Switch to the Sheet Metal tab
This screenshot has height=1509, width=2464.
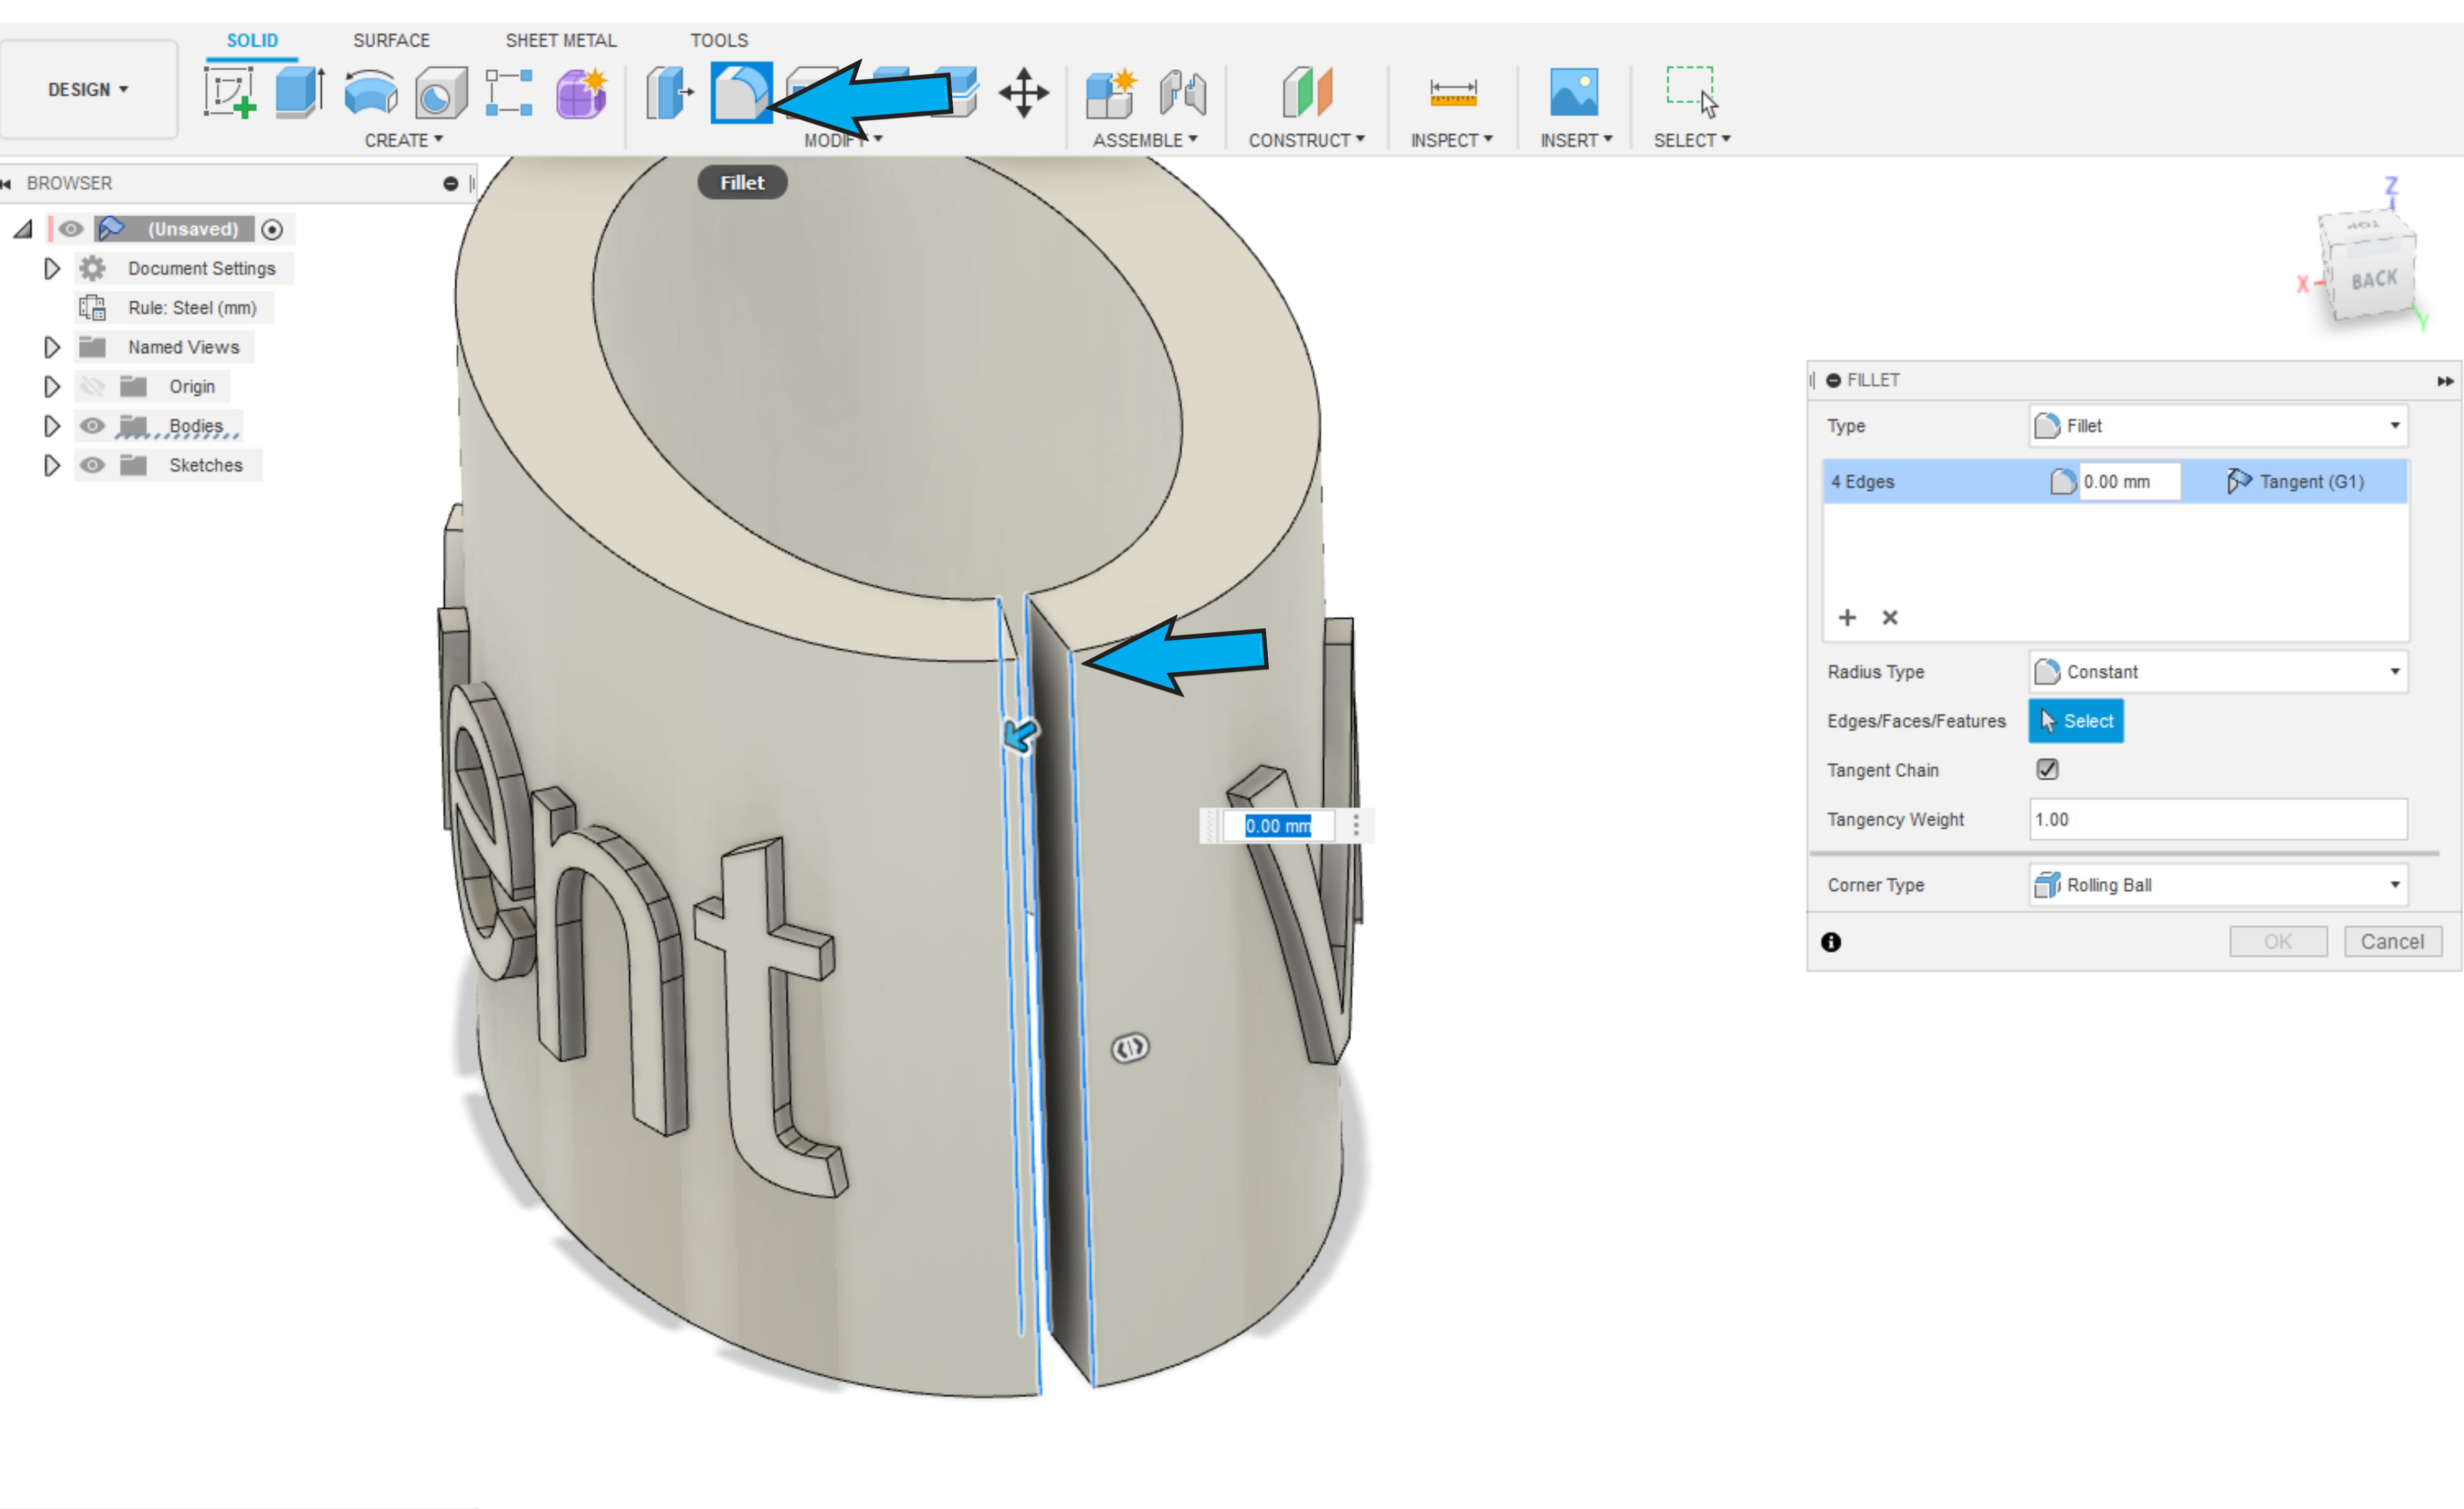point(560,40)
